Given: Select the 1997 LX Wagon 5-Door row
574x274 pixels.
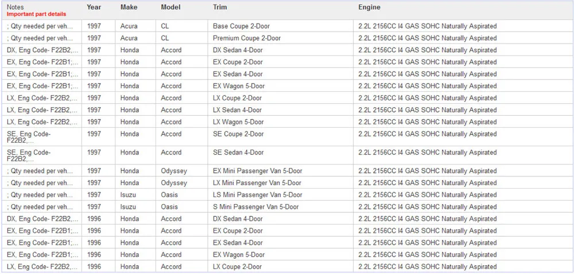Looking at the screenshot, I should pos(287,122).
